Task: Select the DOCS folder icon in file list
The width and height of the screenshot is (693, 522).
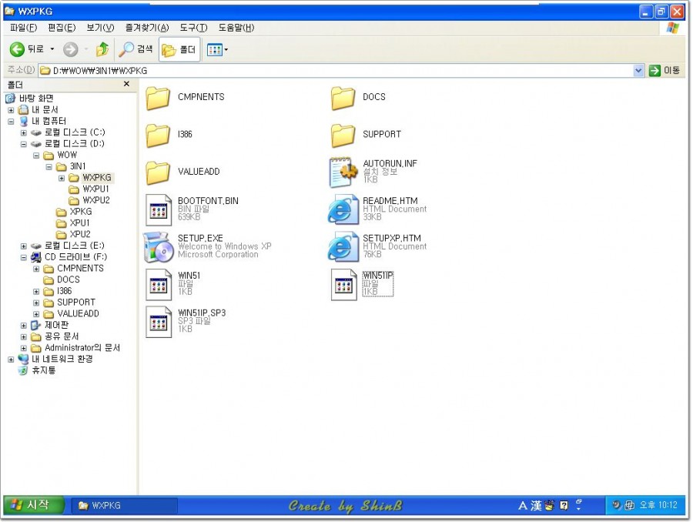Action: 343,98
